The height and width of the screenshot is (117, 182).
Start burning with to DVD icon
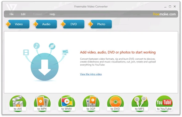115,104
